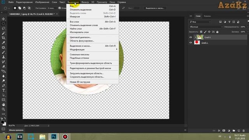
Task: Create a new group folder icon
Action: [234, 131]
